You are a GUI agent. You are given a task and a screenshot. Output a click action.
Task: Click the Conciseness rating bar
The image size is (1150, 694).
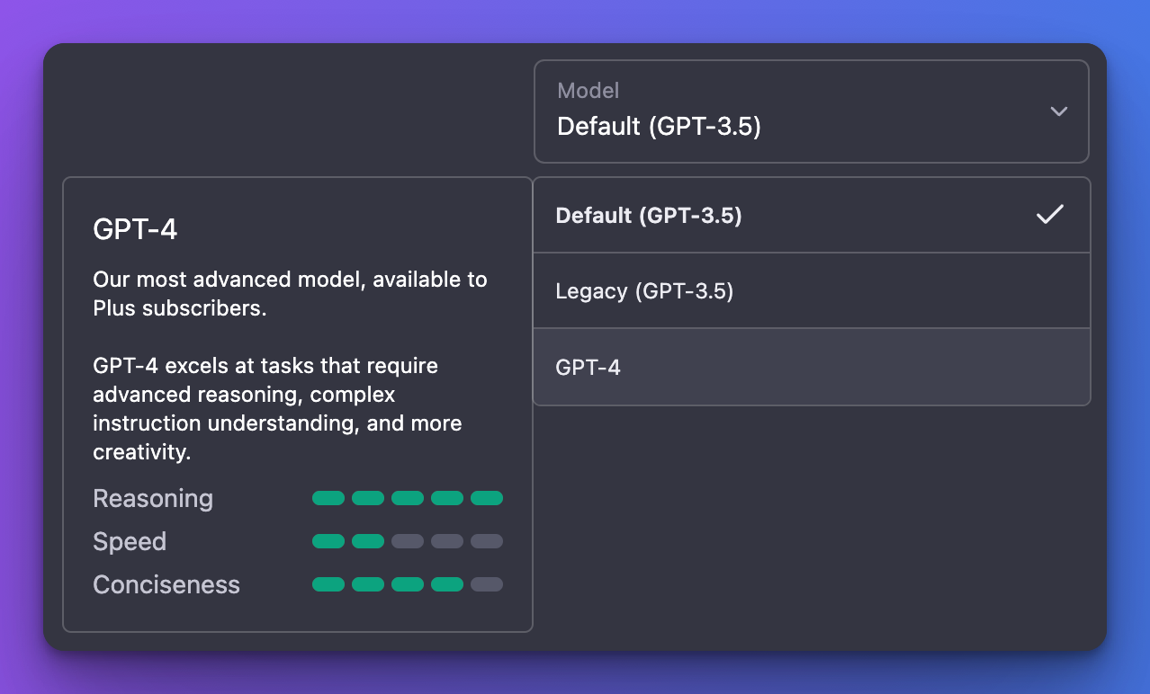point(408,584)
